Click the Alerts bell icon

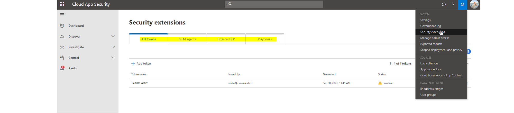[x=62, y=68]
